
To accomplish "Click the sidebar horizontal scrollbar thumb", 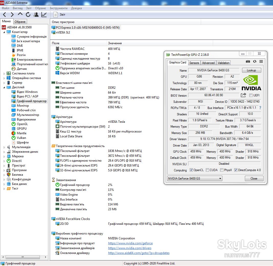I will (x=23, y=257).
